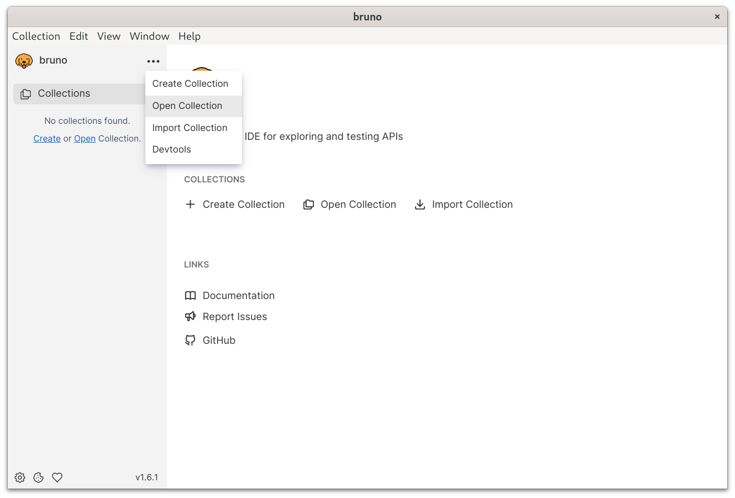735x498 pixels.
Task: Click the Open link in the sidebar
Action: point(85,139)
